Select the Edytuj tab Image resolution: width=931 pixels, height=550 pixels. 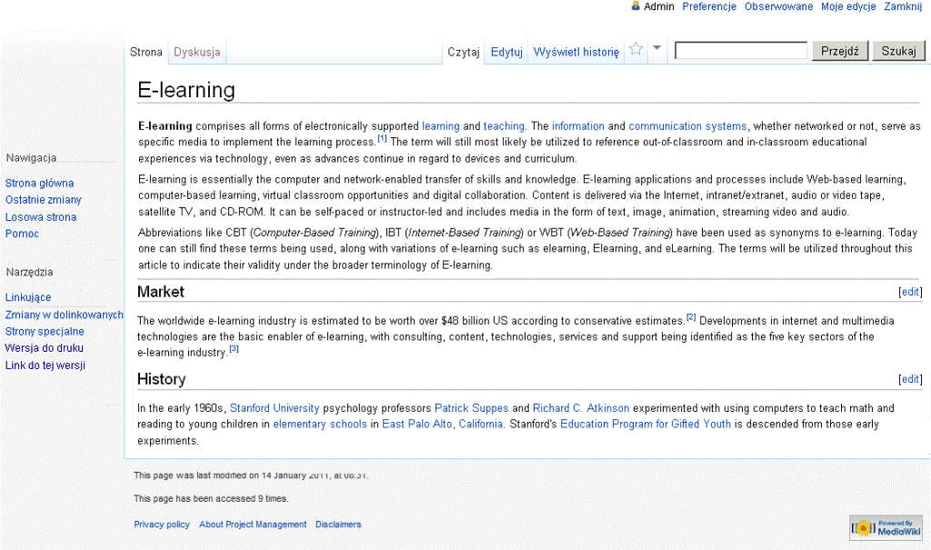(506, 52)
